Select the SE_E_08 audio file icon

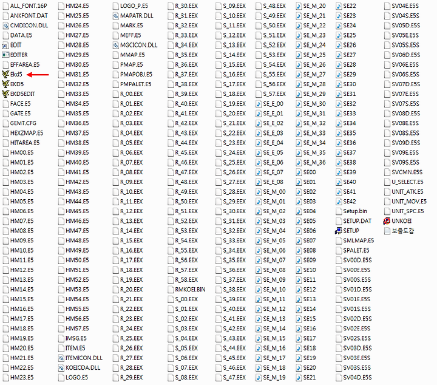click(259, 182)
